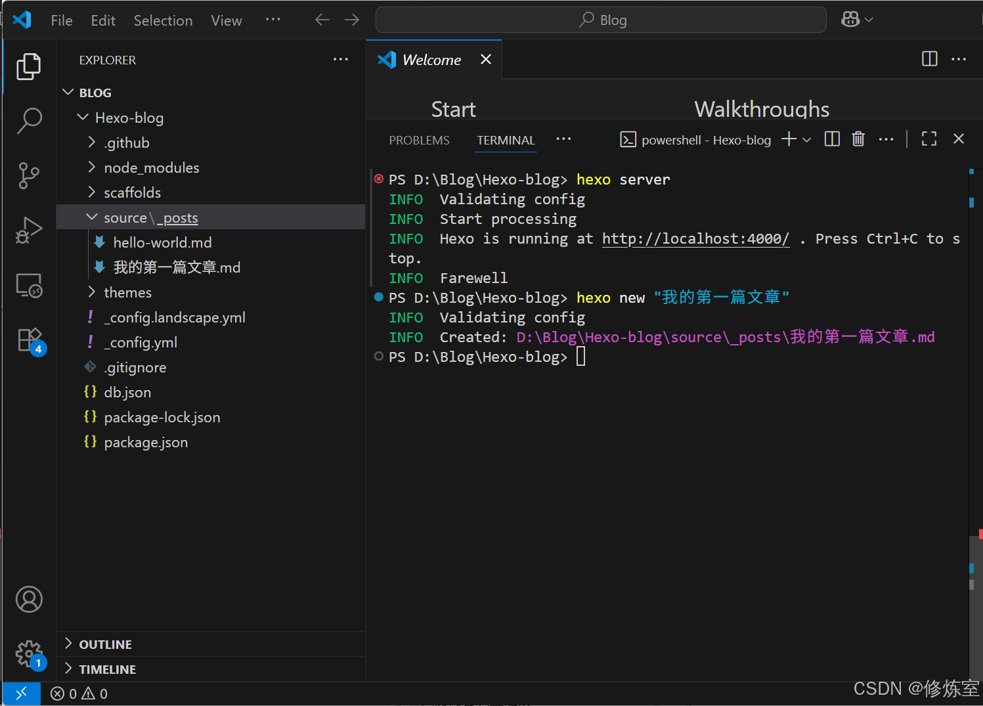Open the Copilot chat icon in title bar
The image size is (983, 706).
click(850, 20)
